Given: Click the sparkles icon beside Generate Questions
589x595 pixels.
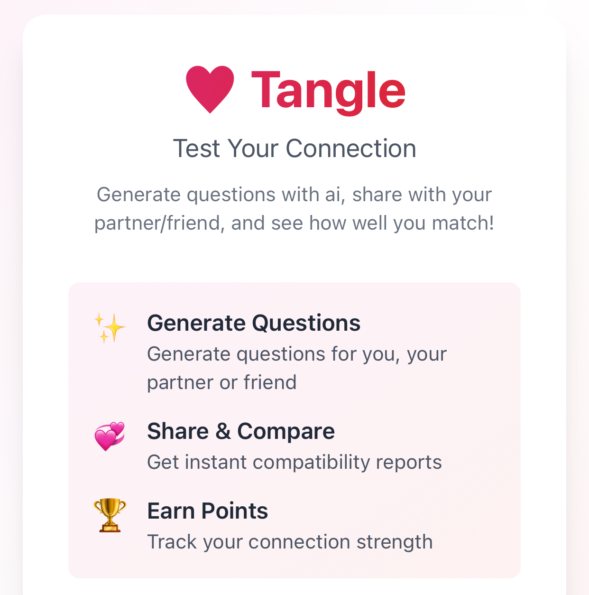Looking at the screenshot, I should click(x=110, y=328).
